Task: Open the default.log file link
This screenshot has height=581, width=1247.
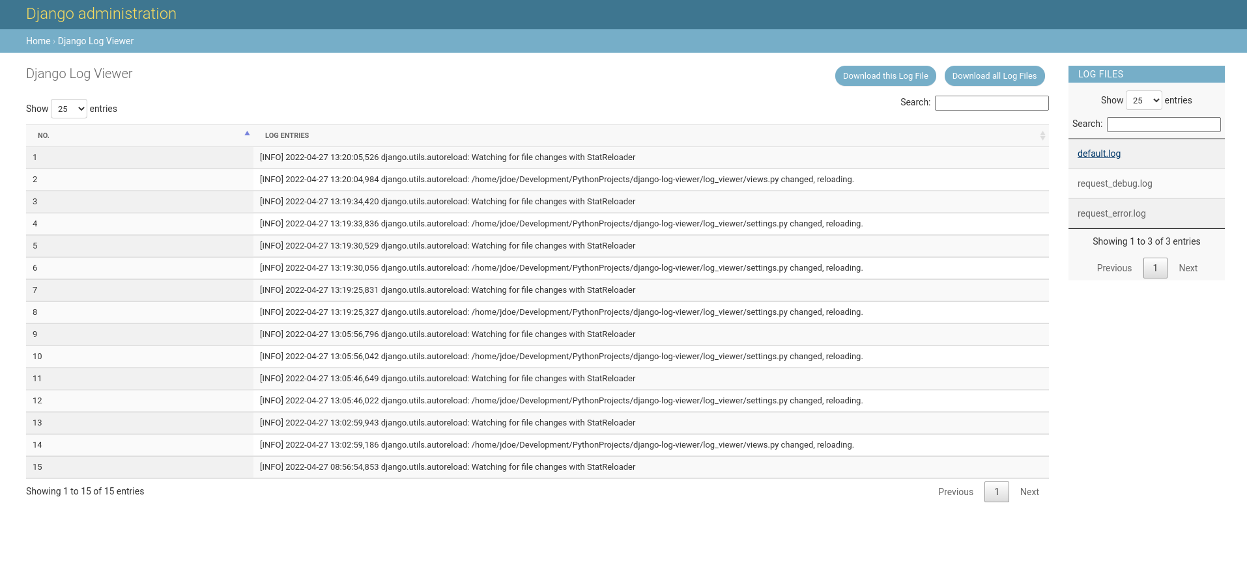Action: 1099,154
